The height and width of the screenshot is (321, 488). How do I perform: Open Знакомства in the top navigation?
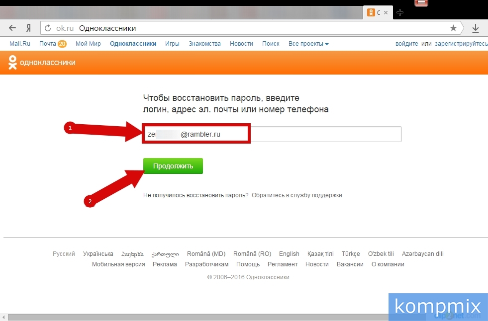[204, 44]
